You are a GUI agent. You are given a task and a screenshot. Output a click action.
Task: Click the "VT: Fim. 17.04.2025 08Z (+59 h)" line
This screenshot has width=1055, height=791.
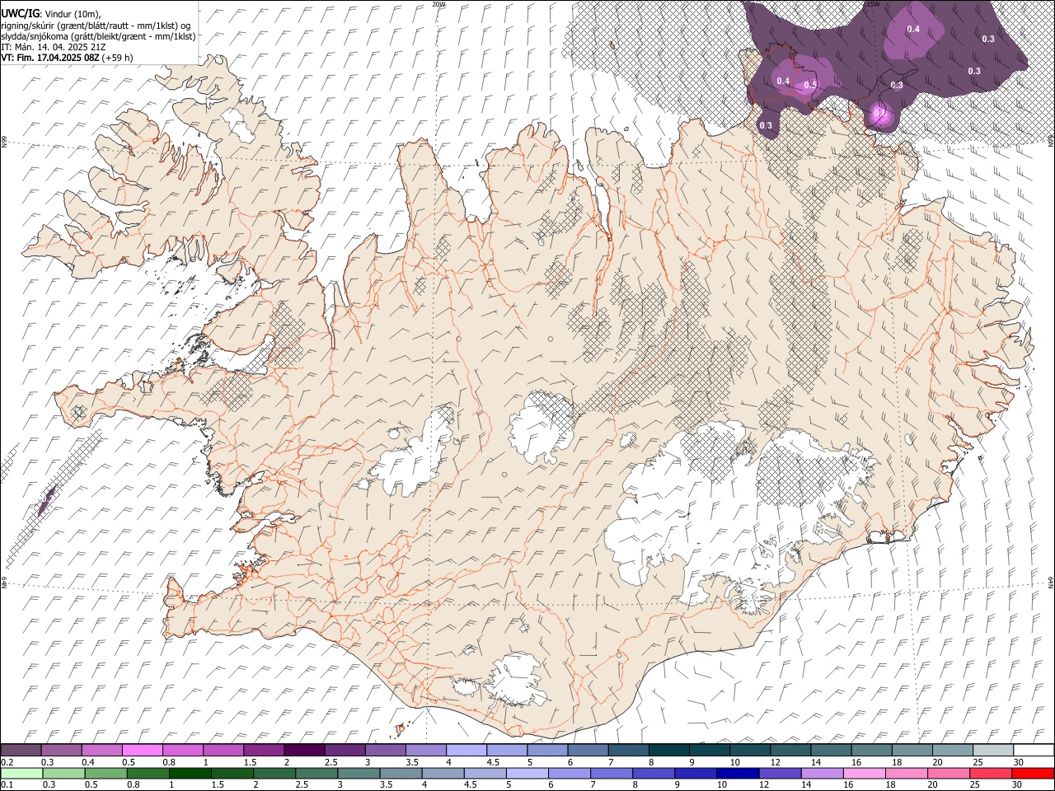pyautogui.click(x=68, y=58)
